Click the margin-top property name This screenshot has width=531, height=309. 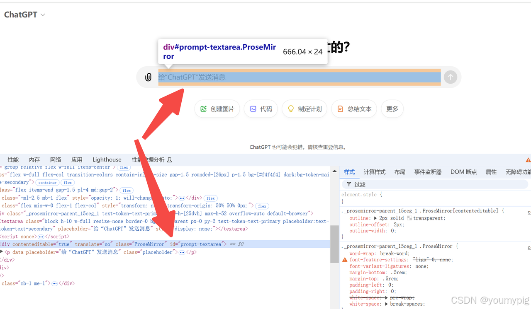tap(362, 279)
